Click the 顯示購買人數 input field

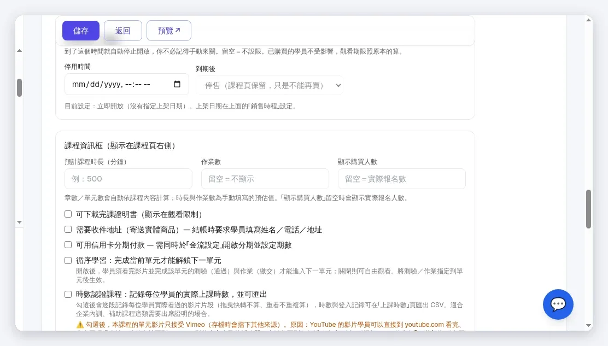pos(402,179)
